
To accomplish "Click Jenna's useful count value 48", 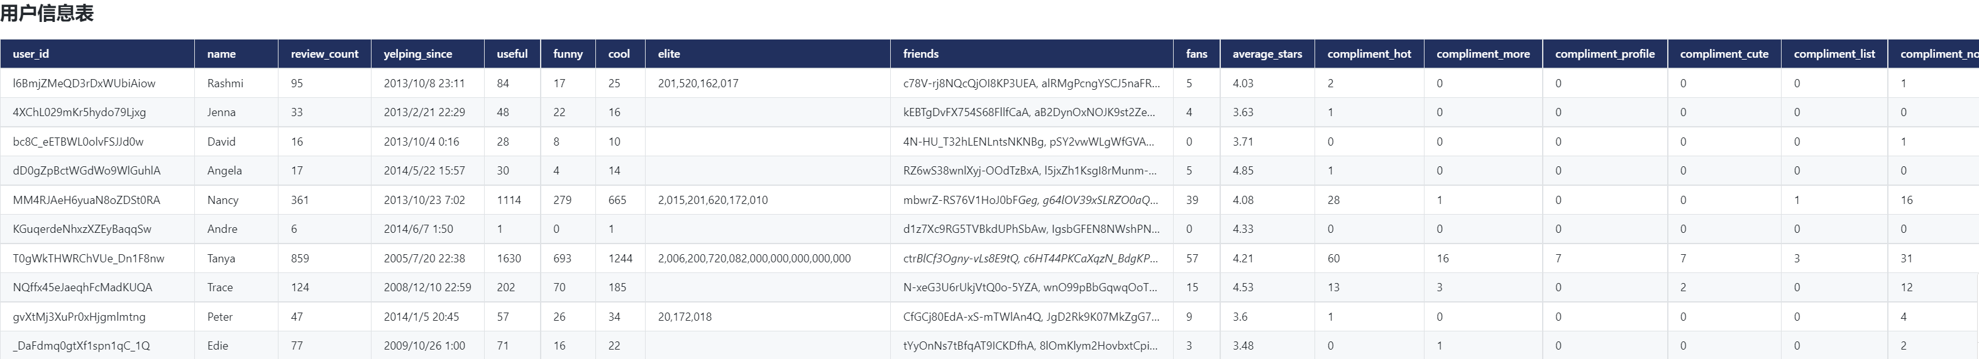I will 503,113.
